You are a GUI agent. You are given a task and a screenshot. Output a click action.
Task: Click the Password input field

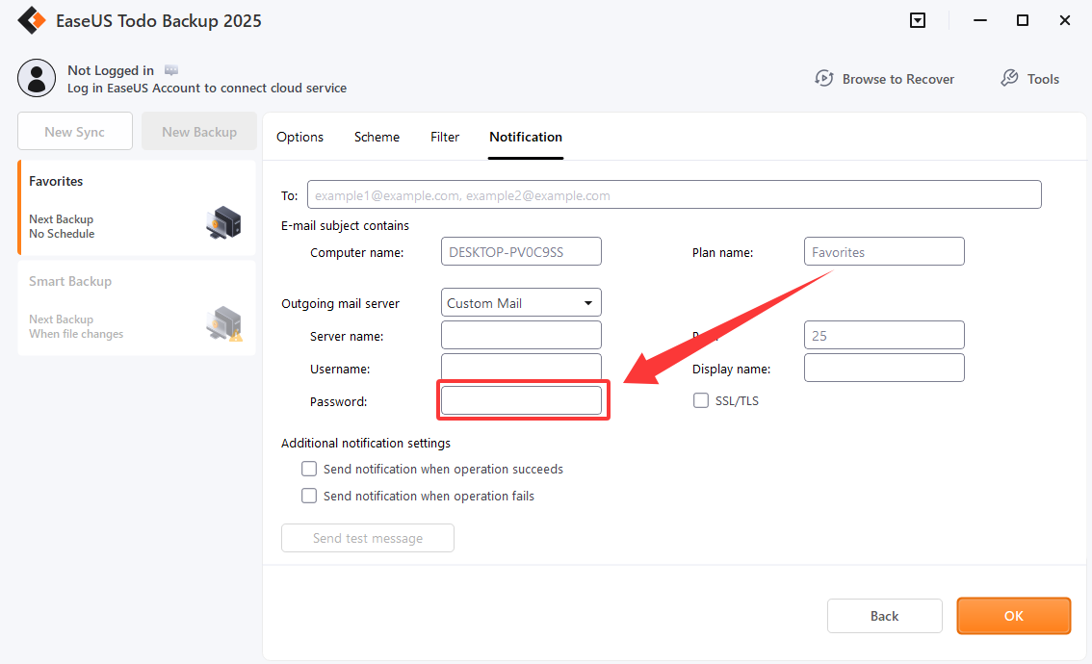(x=521, y=400)
